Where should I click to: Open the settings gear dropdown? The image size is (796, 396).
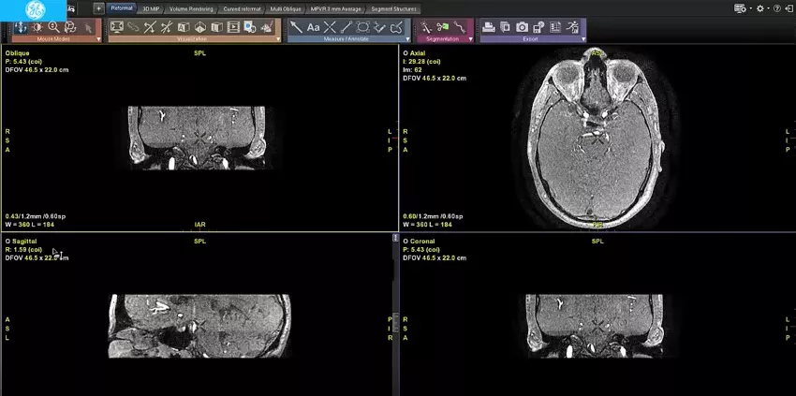(x=762, y=8)
